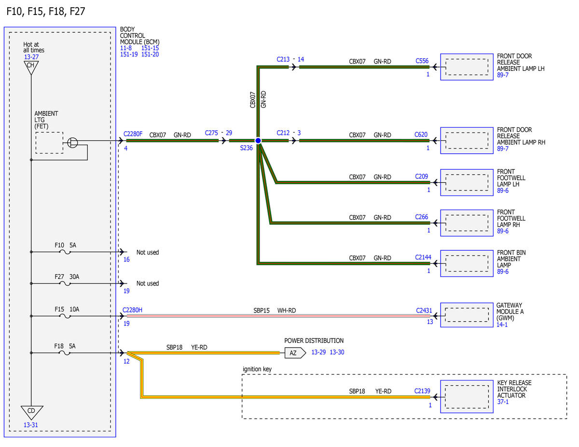Click the C275 connector label
The width and height of the screenshot is (579, 447).
click(212, 133)
